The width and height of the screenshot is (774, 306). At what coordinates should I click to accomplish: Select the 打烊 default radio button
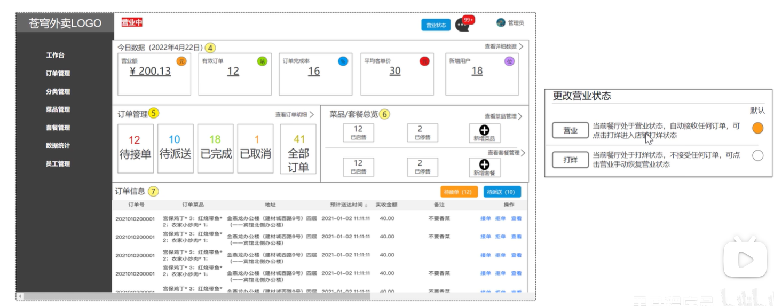pos(757,156)
